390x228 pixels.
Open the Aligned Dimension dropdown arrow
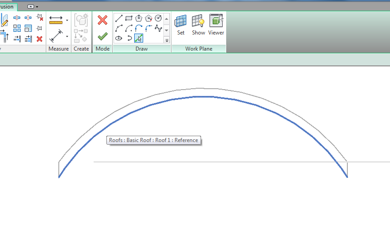[67, 36]
